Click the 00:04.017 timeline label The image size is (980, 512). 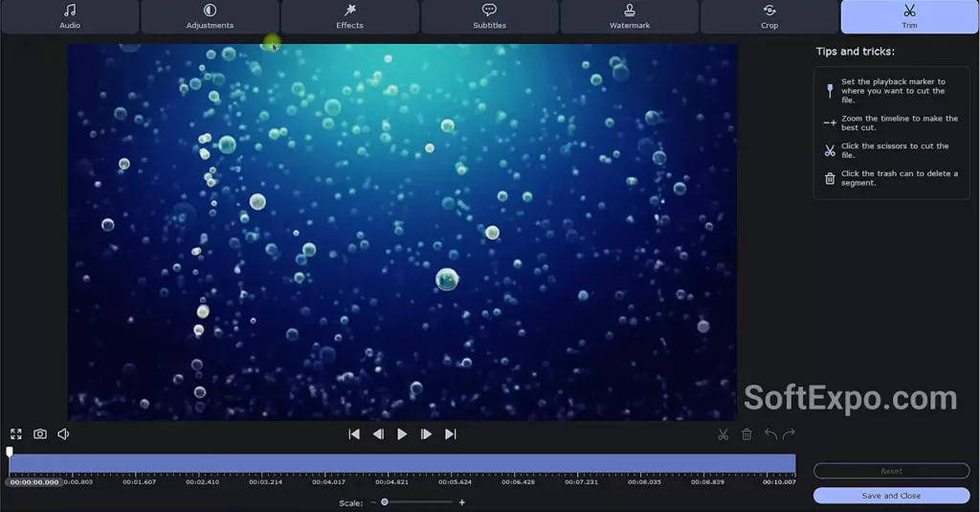[x=329, y=482]
